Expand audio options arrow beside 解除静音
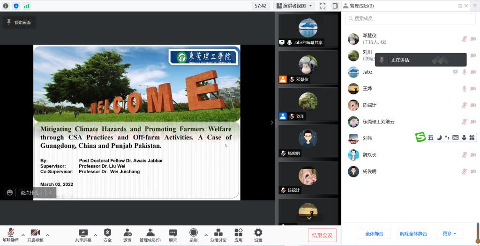Viewport: 480px width, 246px height. click(23, 234)
